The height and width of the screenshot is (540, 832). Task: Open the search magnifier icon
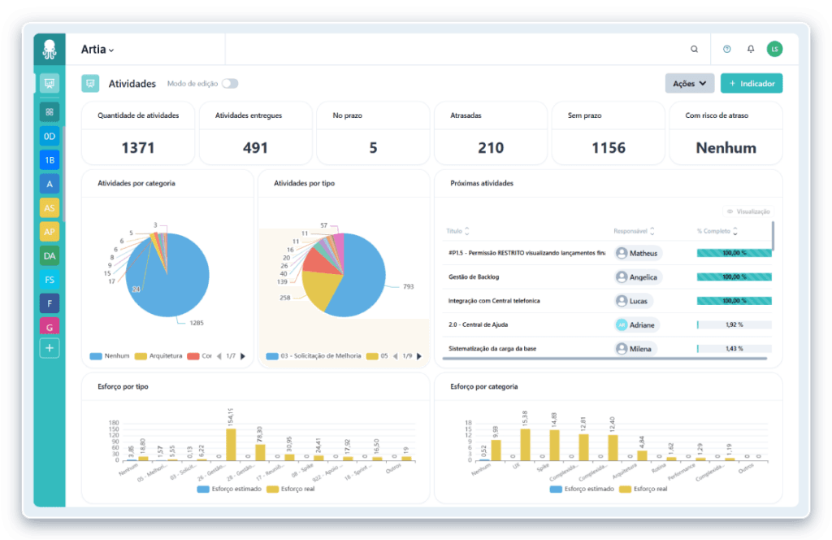(694, 50)
